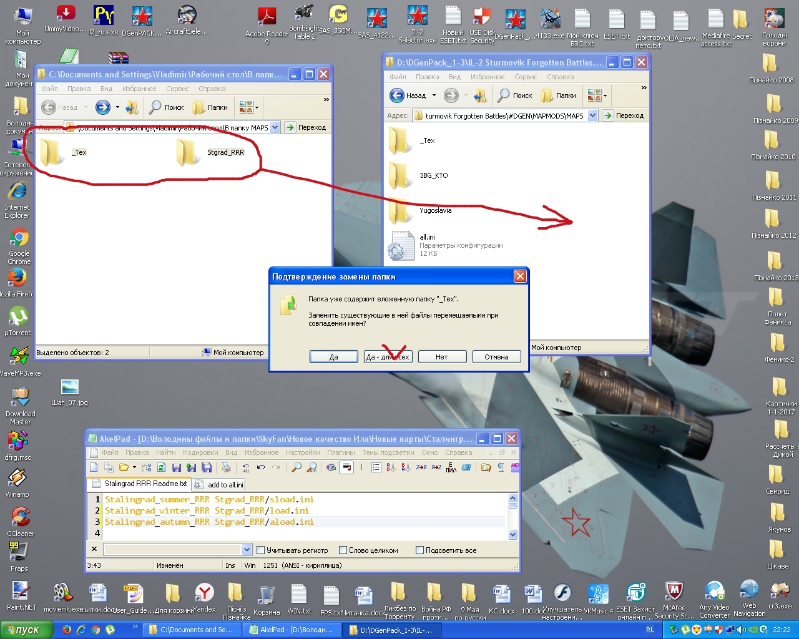Select the Yugoslavia folder in MAPS window
Screen dimensions: 799x639
[419, 211]
